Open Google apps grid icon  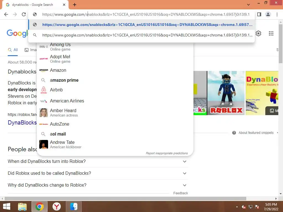271,33
